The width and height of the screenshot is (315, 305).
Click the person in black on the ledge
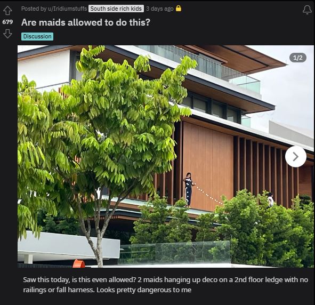pos(189,190)
